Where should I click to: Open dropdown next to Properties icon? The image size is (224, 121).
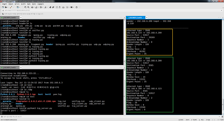coord(20,7)
